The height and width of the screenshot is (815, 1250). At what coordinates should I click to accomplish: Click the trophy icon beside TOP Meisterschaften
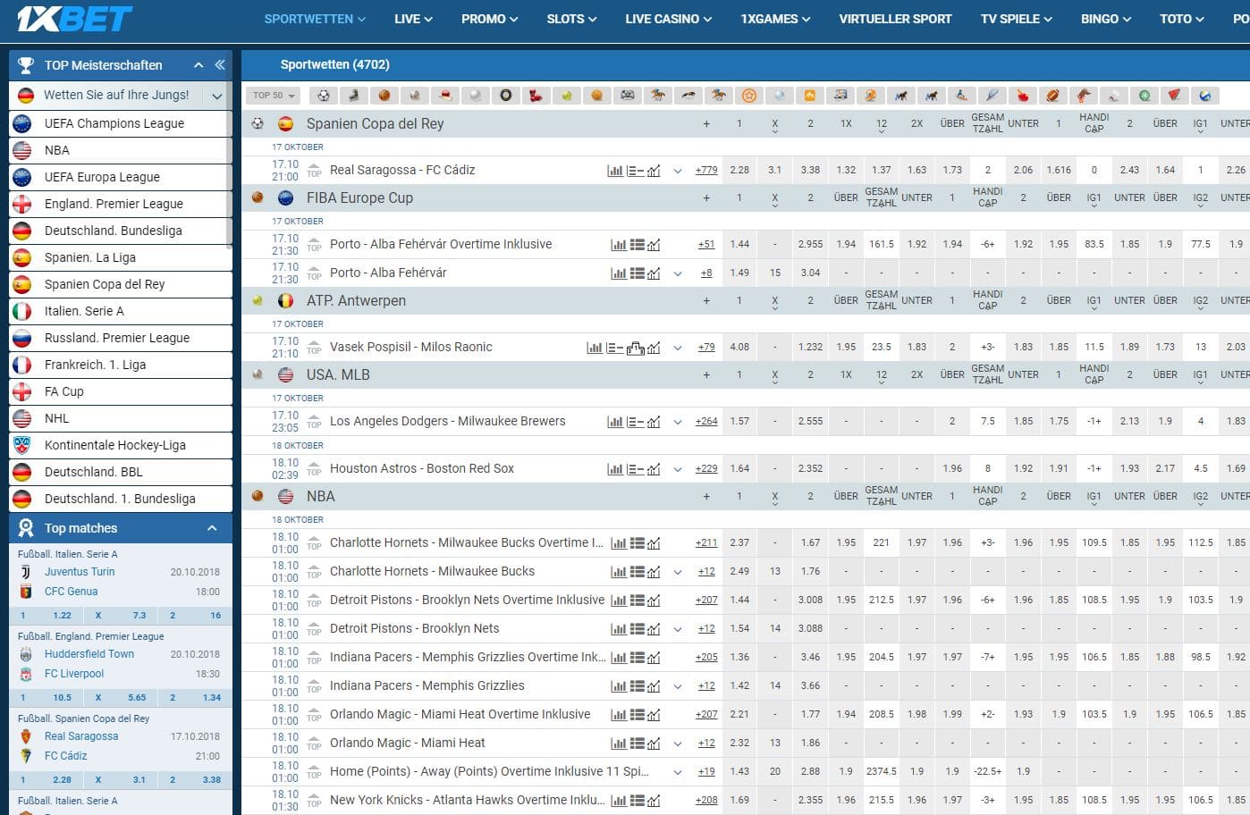pyautogui.click(x=26, y=64)
